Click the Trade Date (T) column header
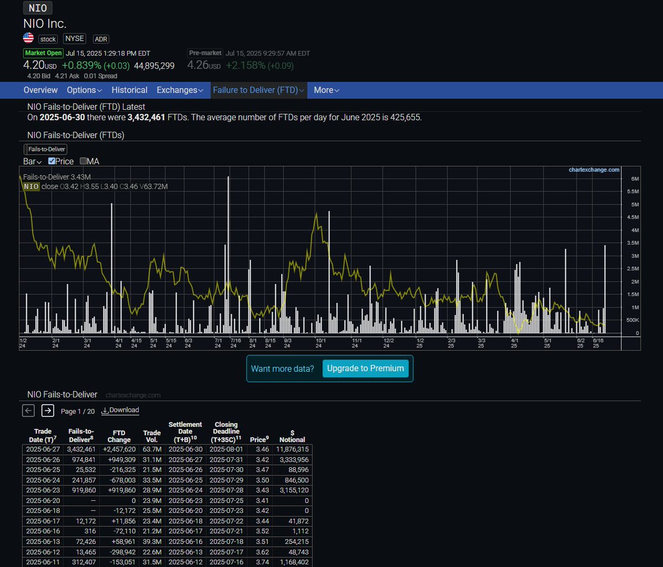The image size is (663, 567). click(x=43, y=436)
